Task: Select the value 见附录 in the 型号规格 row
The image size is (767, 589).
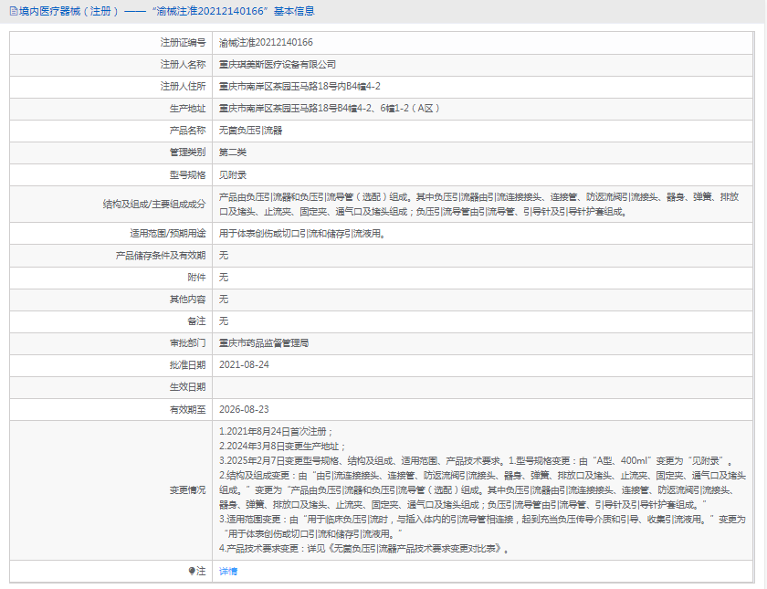Action: click(233, 175)
